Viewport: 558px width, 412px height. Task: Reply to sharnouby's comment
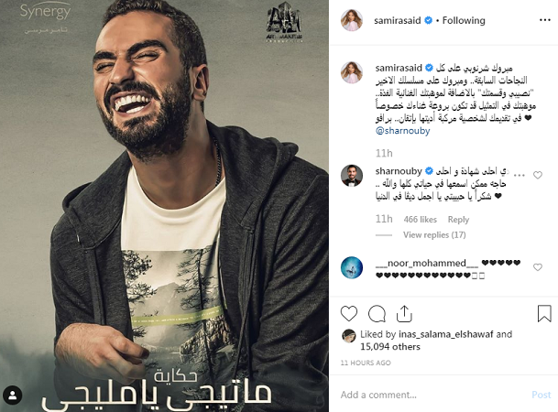(458, 220)
